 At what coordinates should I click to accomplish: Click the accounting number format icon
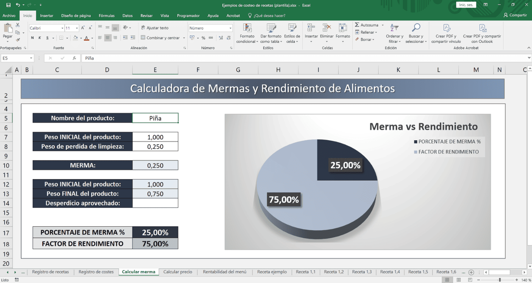tap(192, 38)
